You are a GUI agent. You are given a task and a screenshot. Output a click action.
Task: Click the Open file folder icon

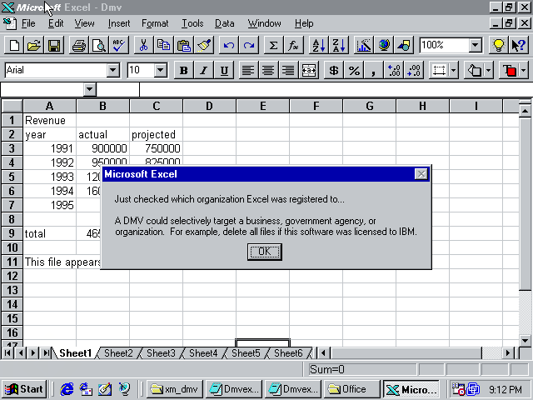[x=34, y=45]
